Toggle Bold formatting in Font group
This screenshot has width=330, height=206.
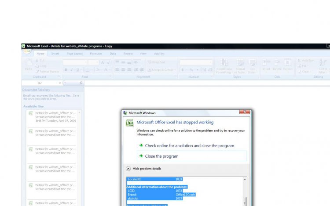(66, 70)
